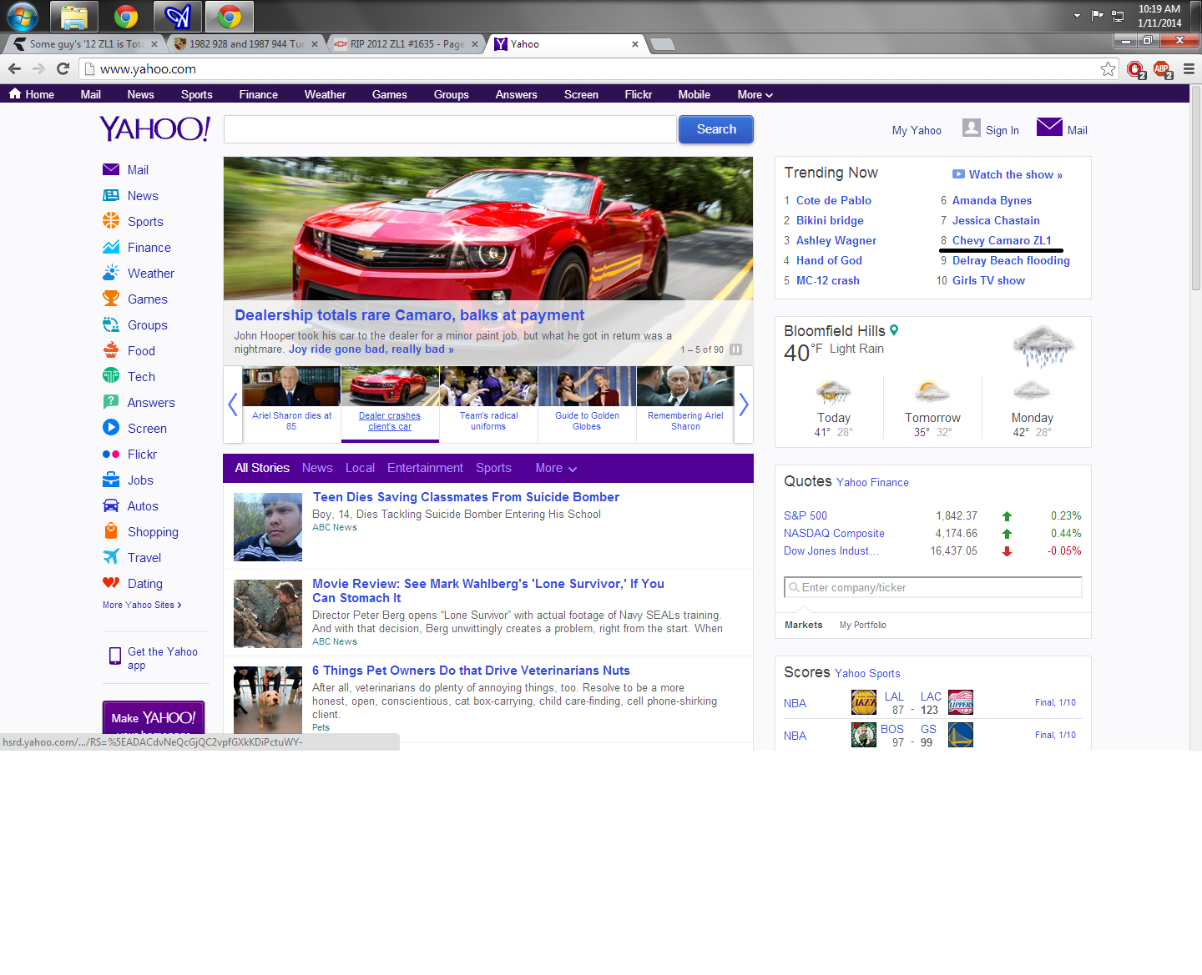
Task: Select the Markets tab under Quotes
Action: [803, 625]
